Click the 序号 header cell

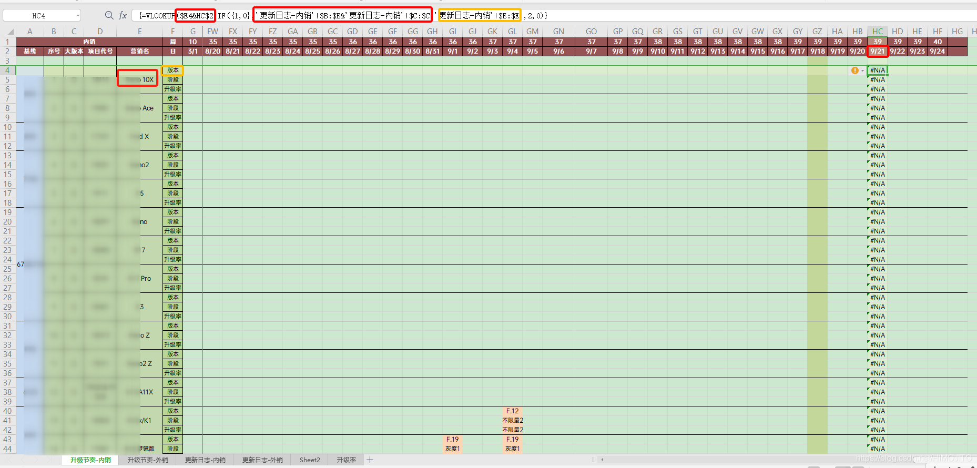[54, 52]
